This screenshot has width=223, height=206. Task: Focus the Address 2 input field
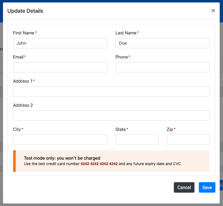pyautogui.click(x=111, y=115)
